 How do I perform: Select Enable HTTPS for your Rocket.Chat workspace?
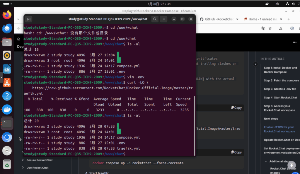coord(279,129)
